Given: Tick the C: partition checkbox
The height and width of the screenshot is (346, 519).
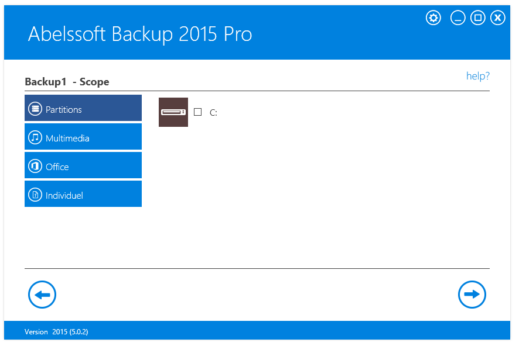Looking at the screenshot, I should pos(198,112).
